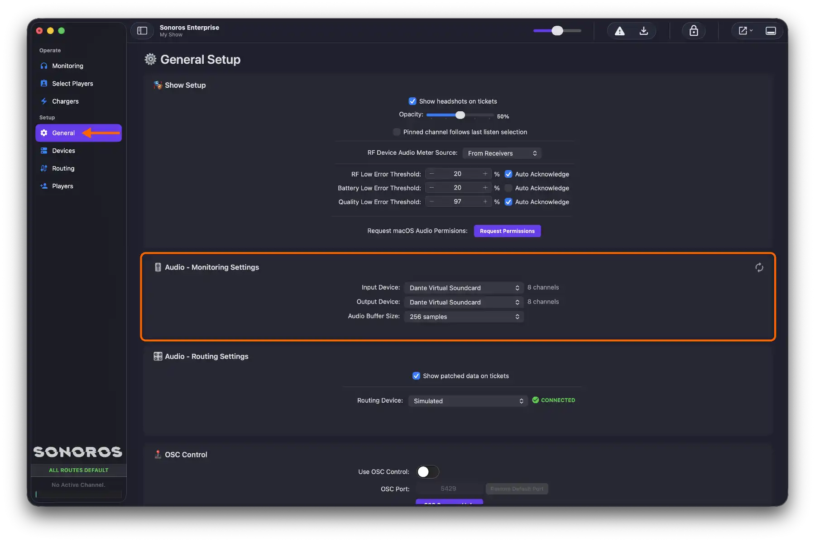Click the General gear sidebar icon
The height and width of the screenshot is (542, 815).
click(x=44, y=133)
